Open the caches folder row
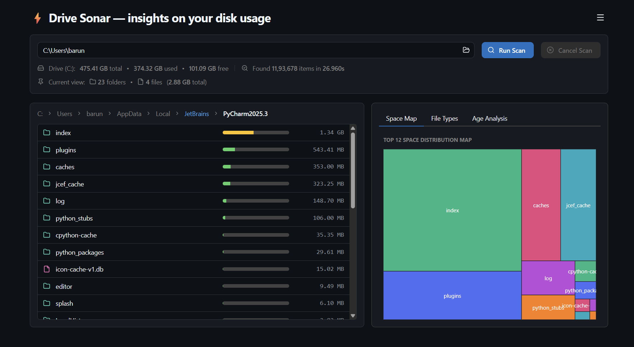 point(194,167)
